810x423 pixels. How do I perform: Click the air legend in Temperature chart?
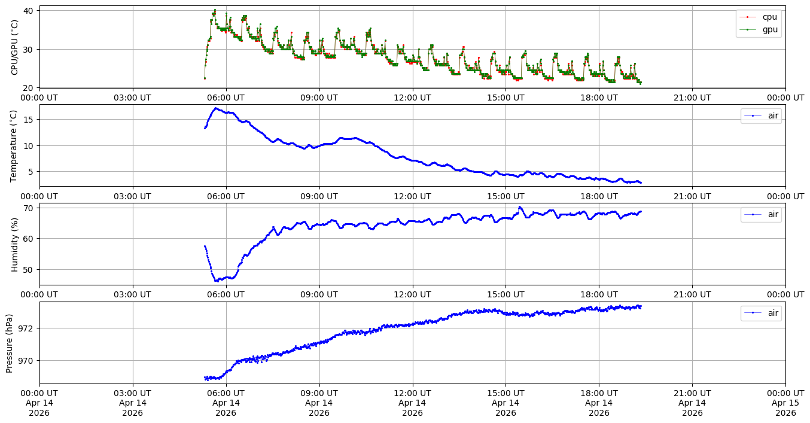[761, 116]
